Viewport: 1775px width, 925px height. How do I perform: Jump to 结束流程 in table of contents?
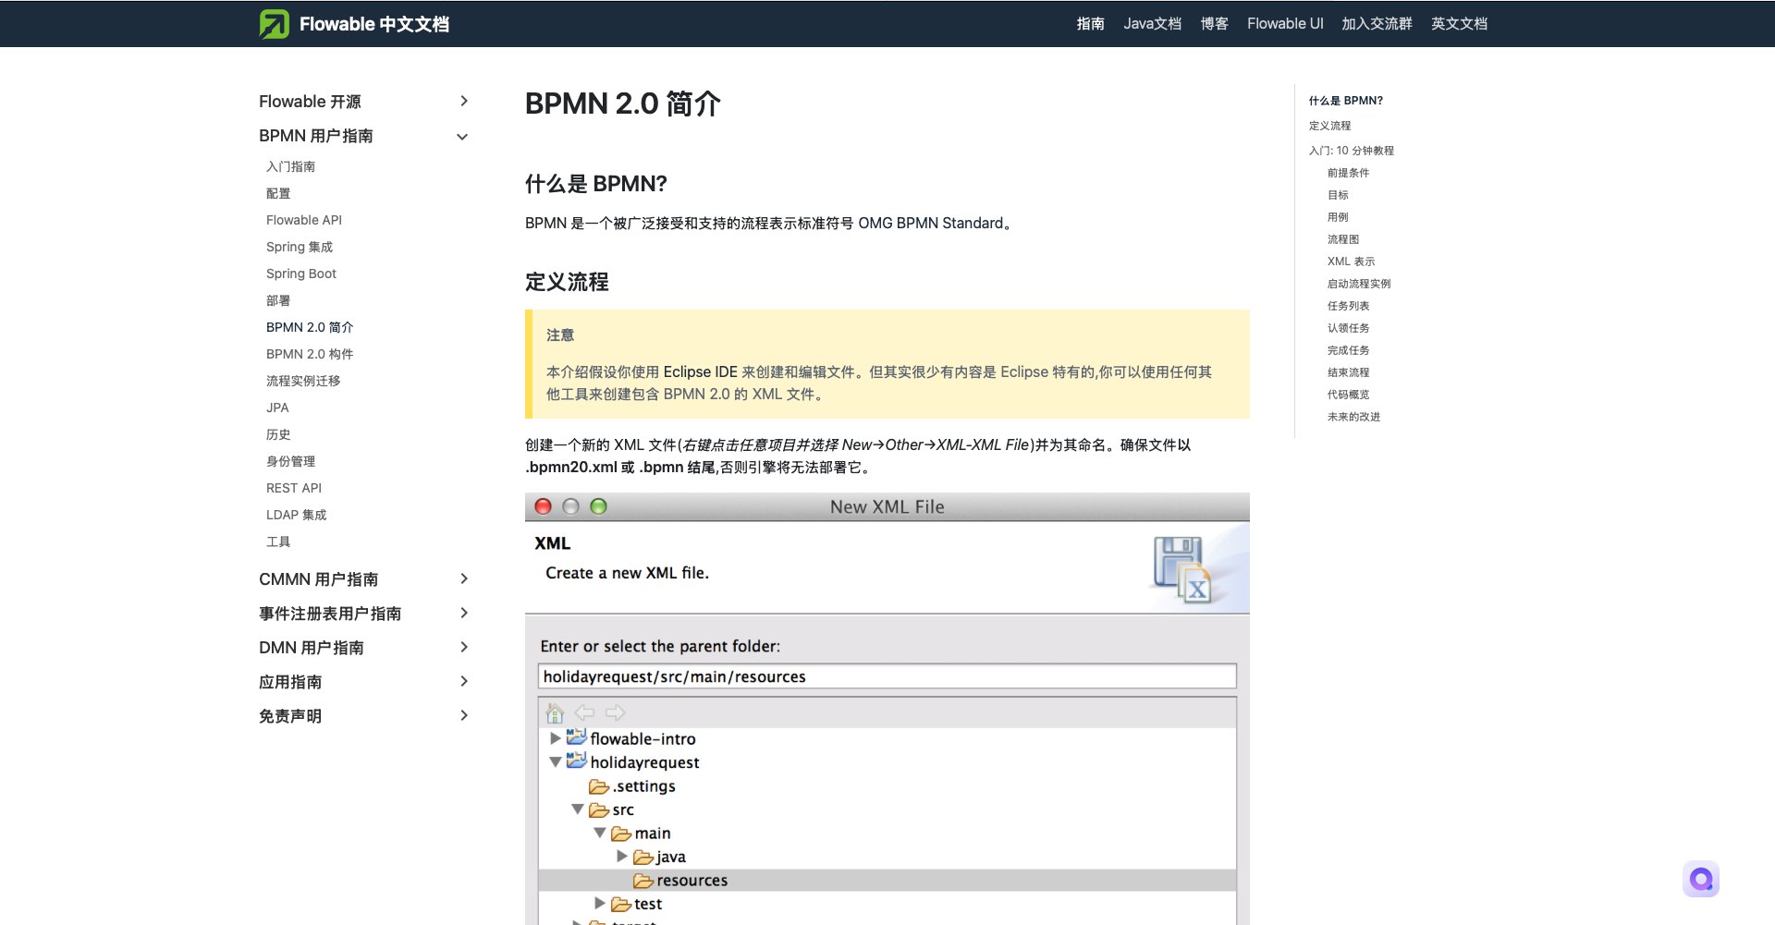tap(1349, 372)
